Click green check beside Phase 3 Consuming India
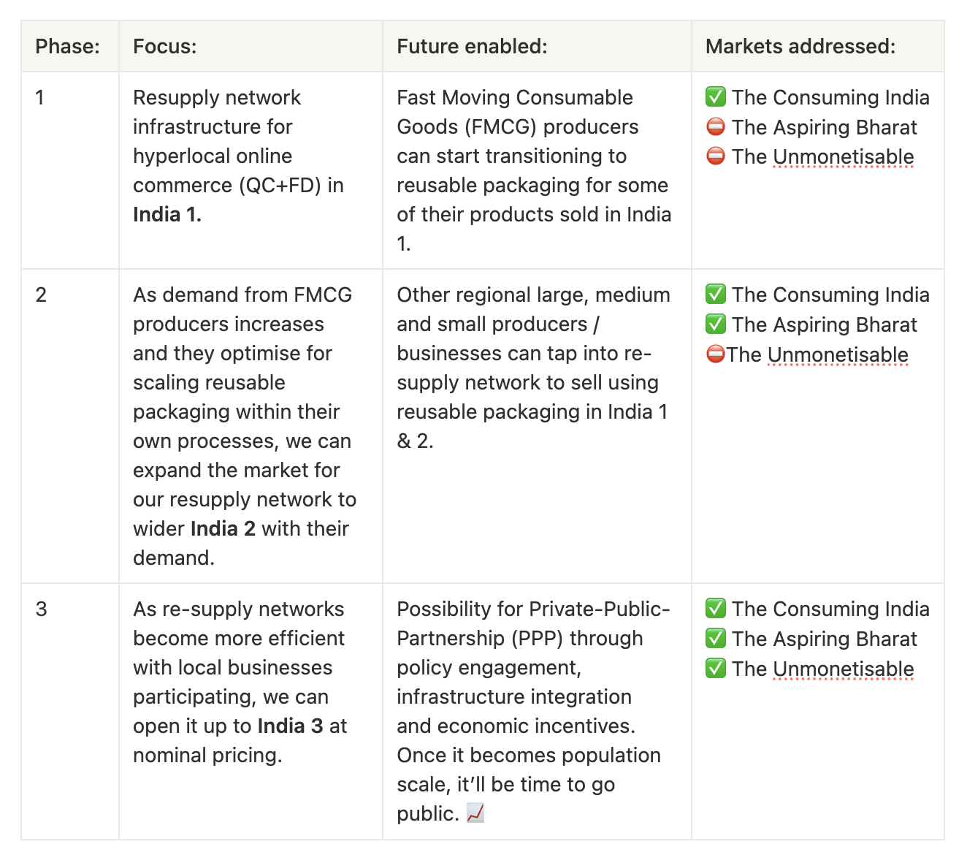This screenshot has height=855, width=967. tap(716, 609)
